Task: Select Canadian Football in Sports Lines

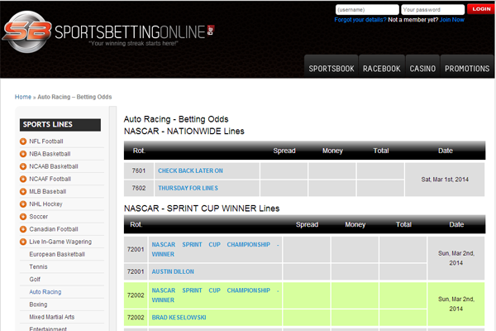Action: pyautogui.click(x=54, y=229)
